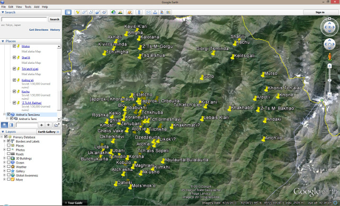Image resolution: width=340 pixels, height=206 pixels.
Task: Click the Search button
Action: coord(55,19)
